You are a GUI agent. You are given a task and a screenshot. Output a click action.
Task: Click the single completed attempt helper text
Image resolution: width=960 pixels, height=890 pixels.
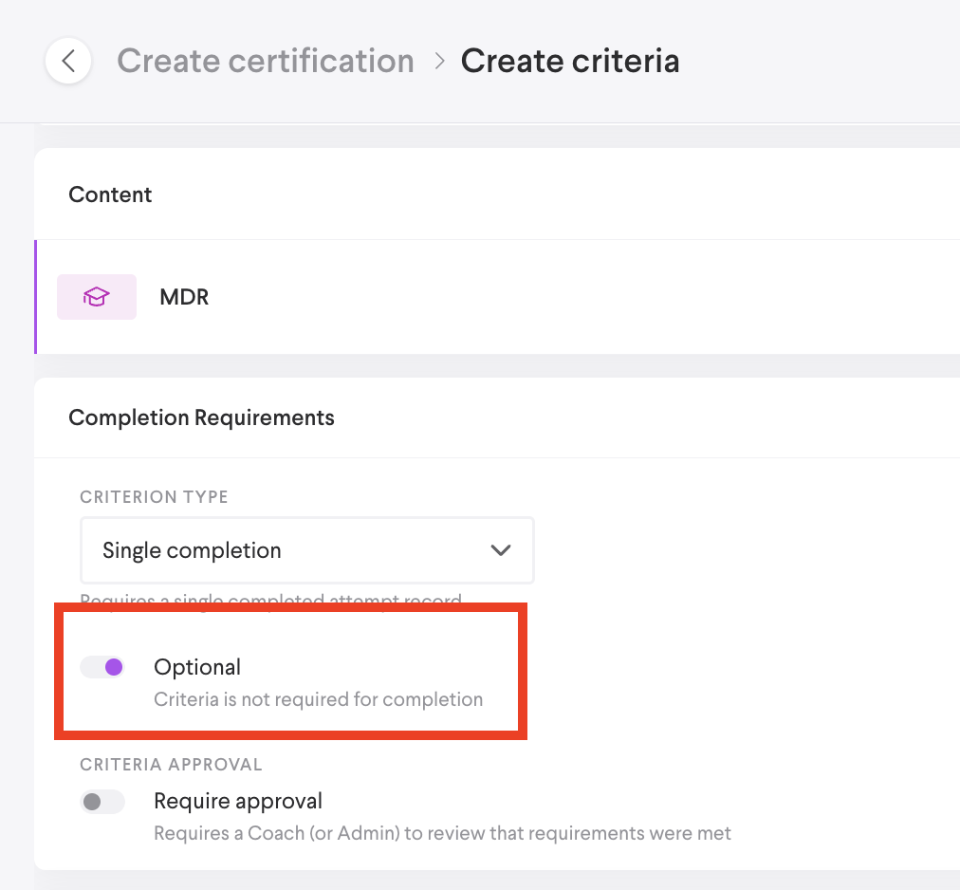click(270, 600)
